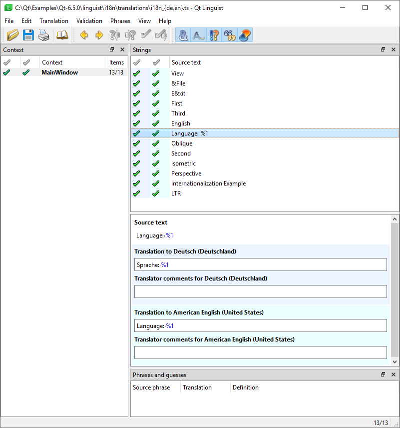Toggle the accelerators validation check
Screen dimensions: 400x428
184,35
